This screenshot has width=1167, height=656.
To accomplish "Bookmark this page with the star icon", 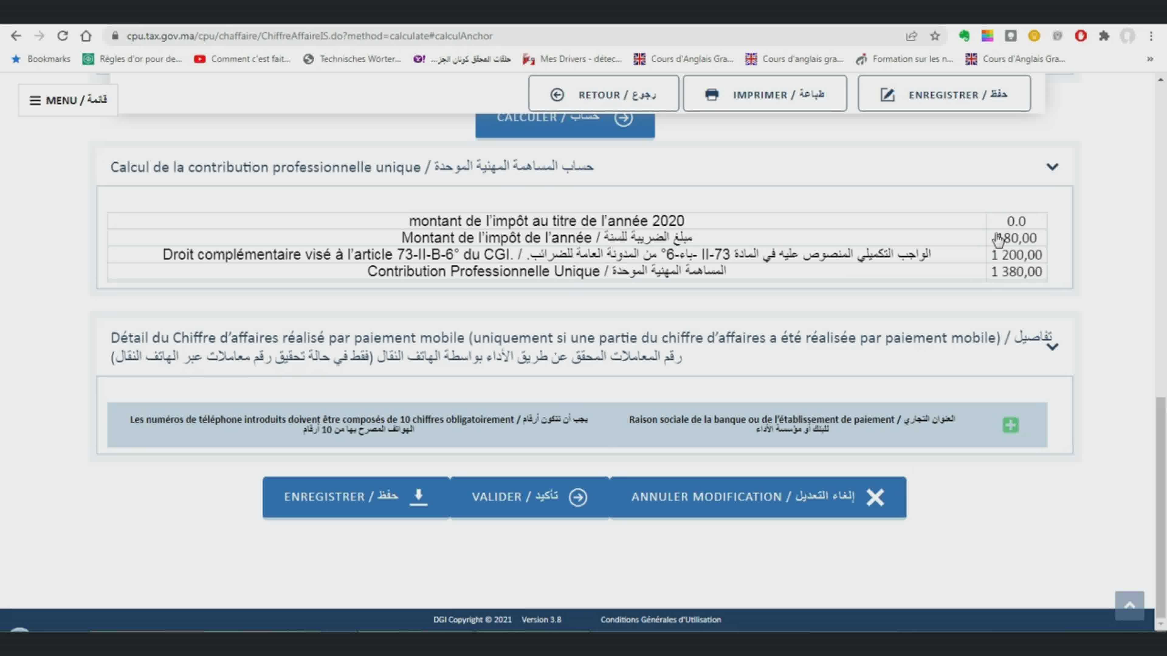I will [x=935, y=36].
